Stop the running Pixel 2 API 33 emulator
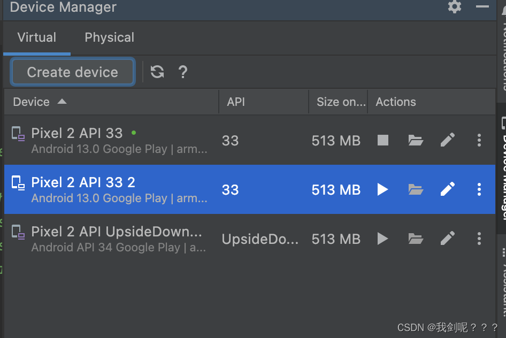 point(383,140)
